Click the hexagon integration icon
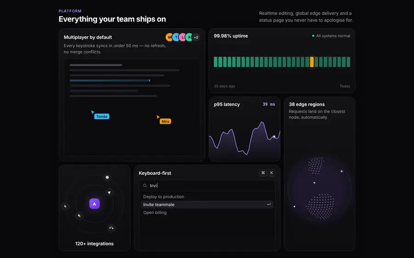414x258 pixels. pos(107,177)
